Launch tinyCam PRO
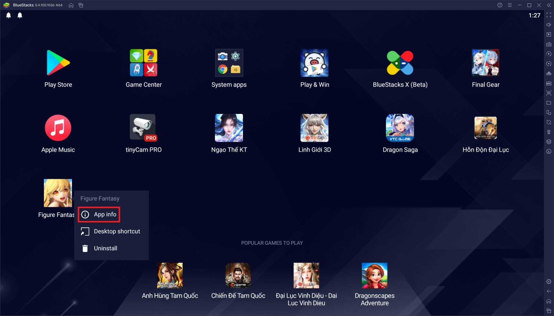 144,128
